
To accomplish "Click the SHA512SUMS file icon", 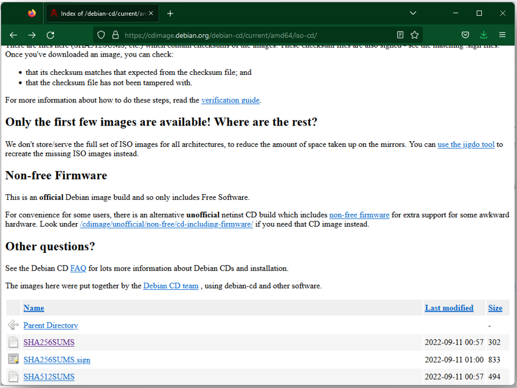I will pos(13,377).
